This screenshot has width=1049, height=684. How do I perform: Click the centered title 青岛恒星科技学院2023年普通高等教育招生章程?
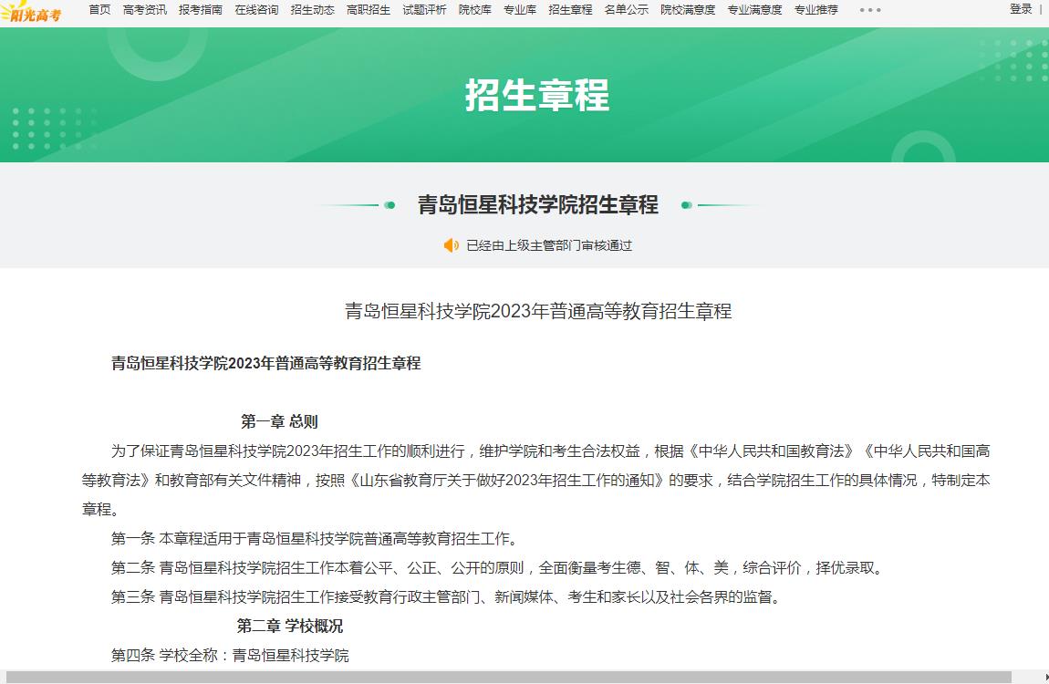[538, 311]
